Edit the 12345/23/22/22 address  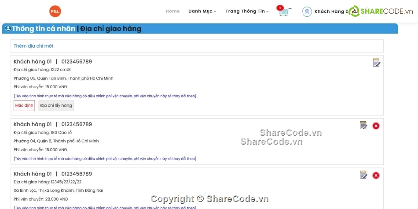[363, 175]
